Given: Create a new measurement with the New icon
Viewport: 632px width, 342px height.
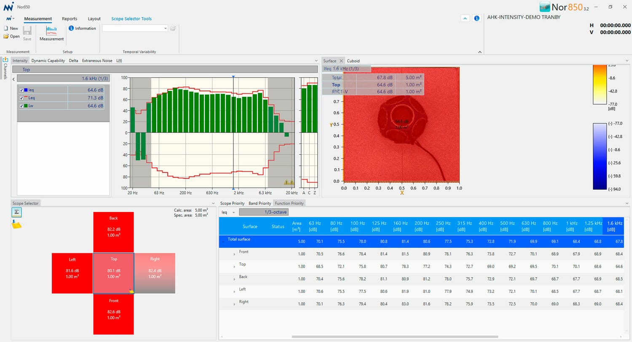Looking at the screenshot, I should pyautogui.click(x=5, y=28).
